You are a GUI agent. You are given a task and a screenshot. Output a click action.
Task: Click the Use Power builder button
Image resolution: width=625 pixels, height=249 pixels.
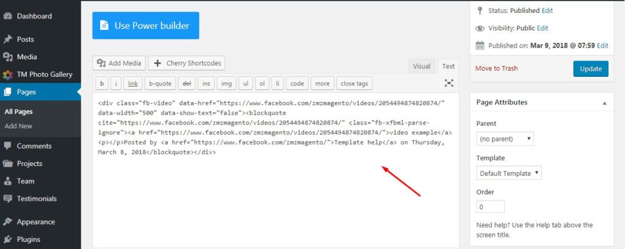[145, 26]
